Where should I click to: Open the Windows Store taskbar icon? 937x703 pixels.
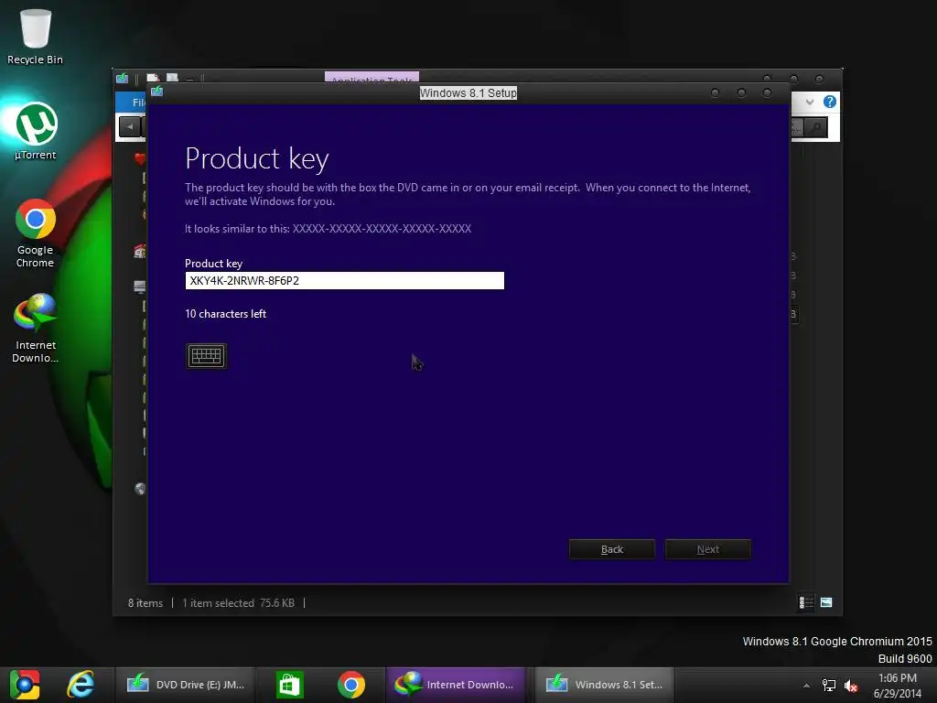point(290,685)
